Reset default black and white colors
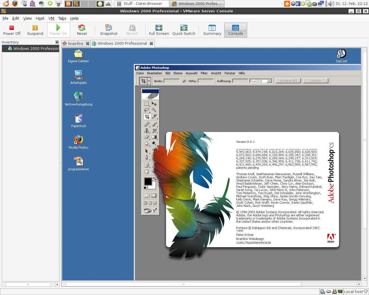This screenshot has width=369, height=295. coord(145,188)
